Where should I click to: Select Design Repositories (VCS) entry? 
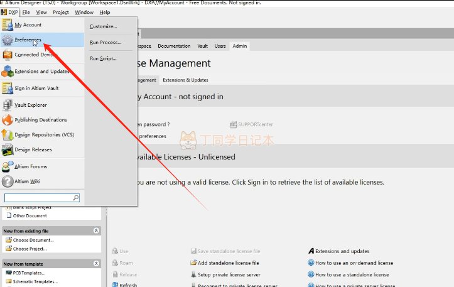(42, 134)
